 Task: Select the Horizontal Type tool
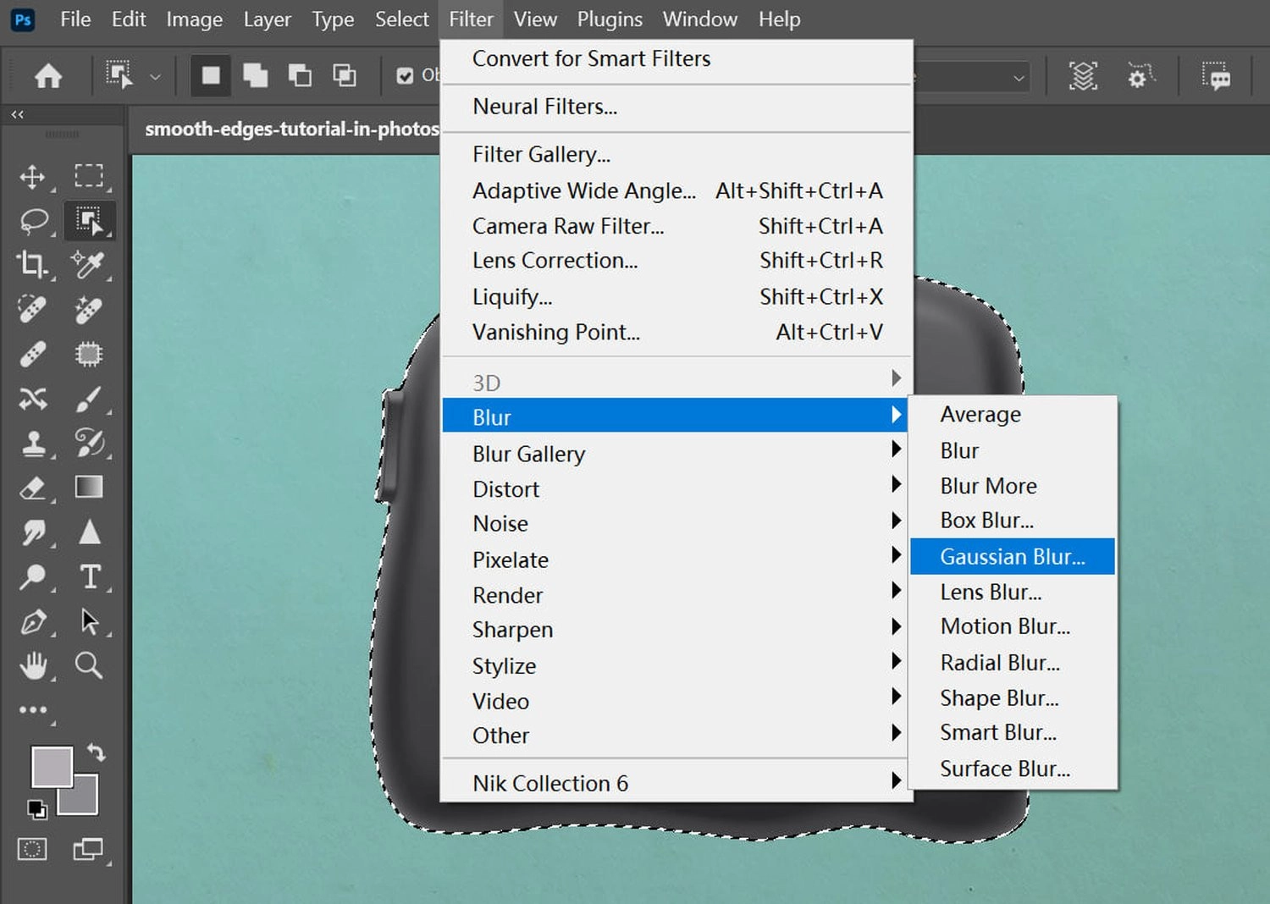(x=90, y=576)
